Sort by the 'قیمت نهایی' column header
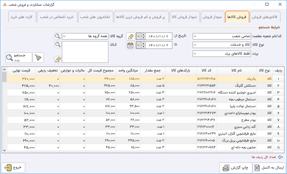 tap(22, 71)
